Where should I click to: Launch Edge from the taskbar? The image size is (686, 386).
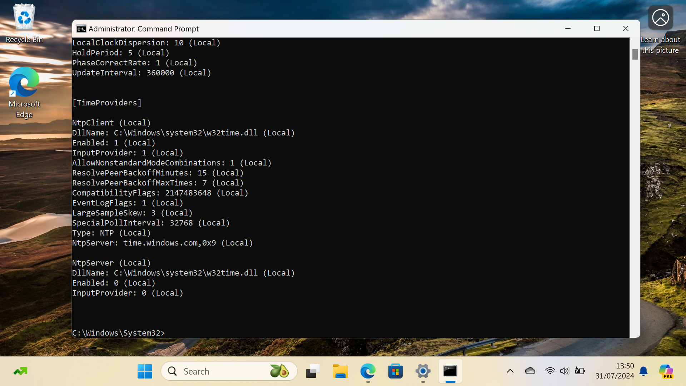pos(368,371)
